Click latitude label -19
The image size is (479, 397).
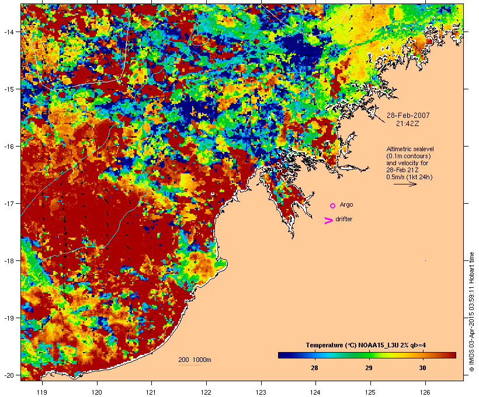point(8,318)
